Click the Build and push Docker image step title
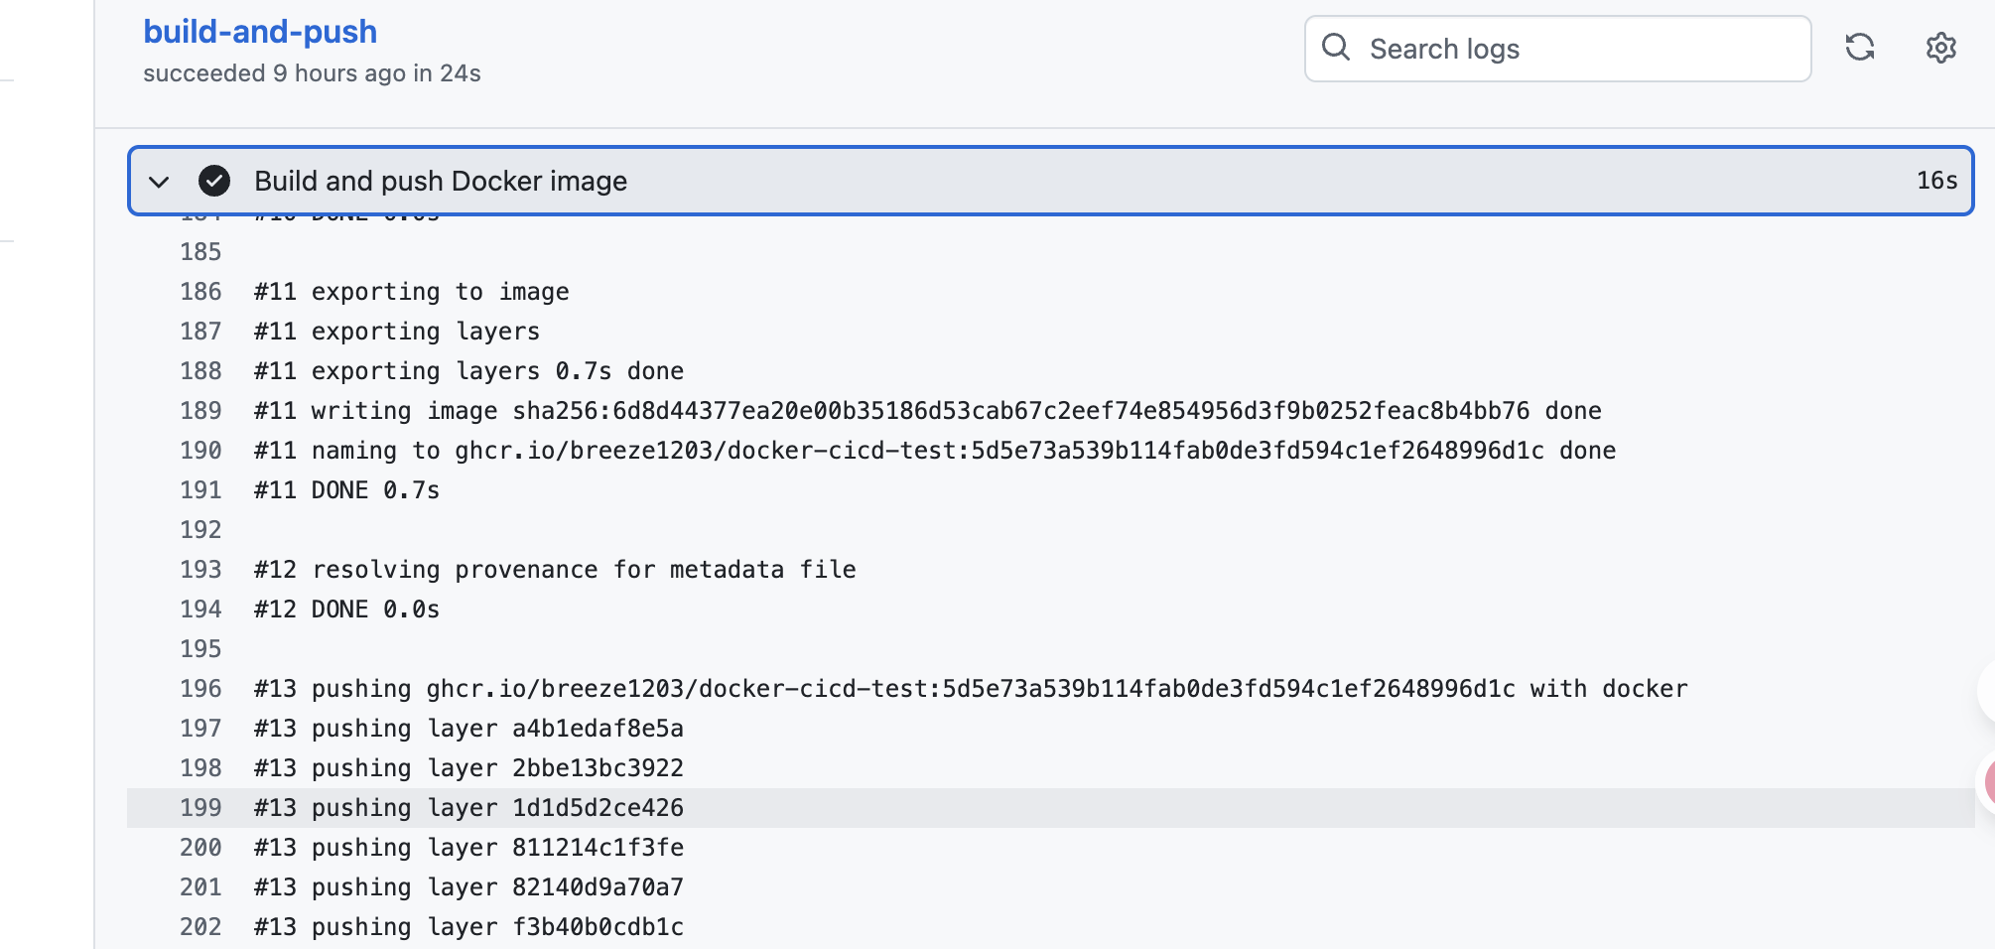1995x949 pixels. [x=440, y=181]
